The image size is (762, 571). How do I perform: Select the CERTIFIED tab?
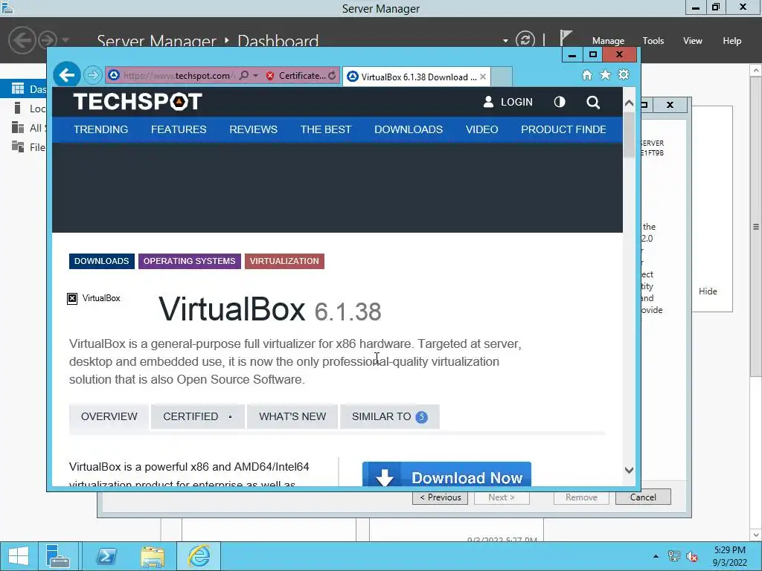pos(197,416)
